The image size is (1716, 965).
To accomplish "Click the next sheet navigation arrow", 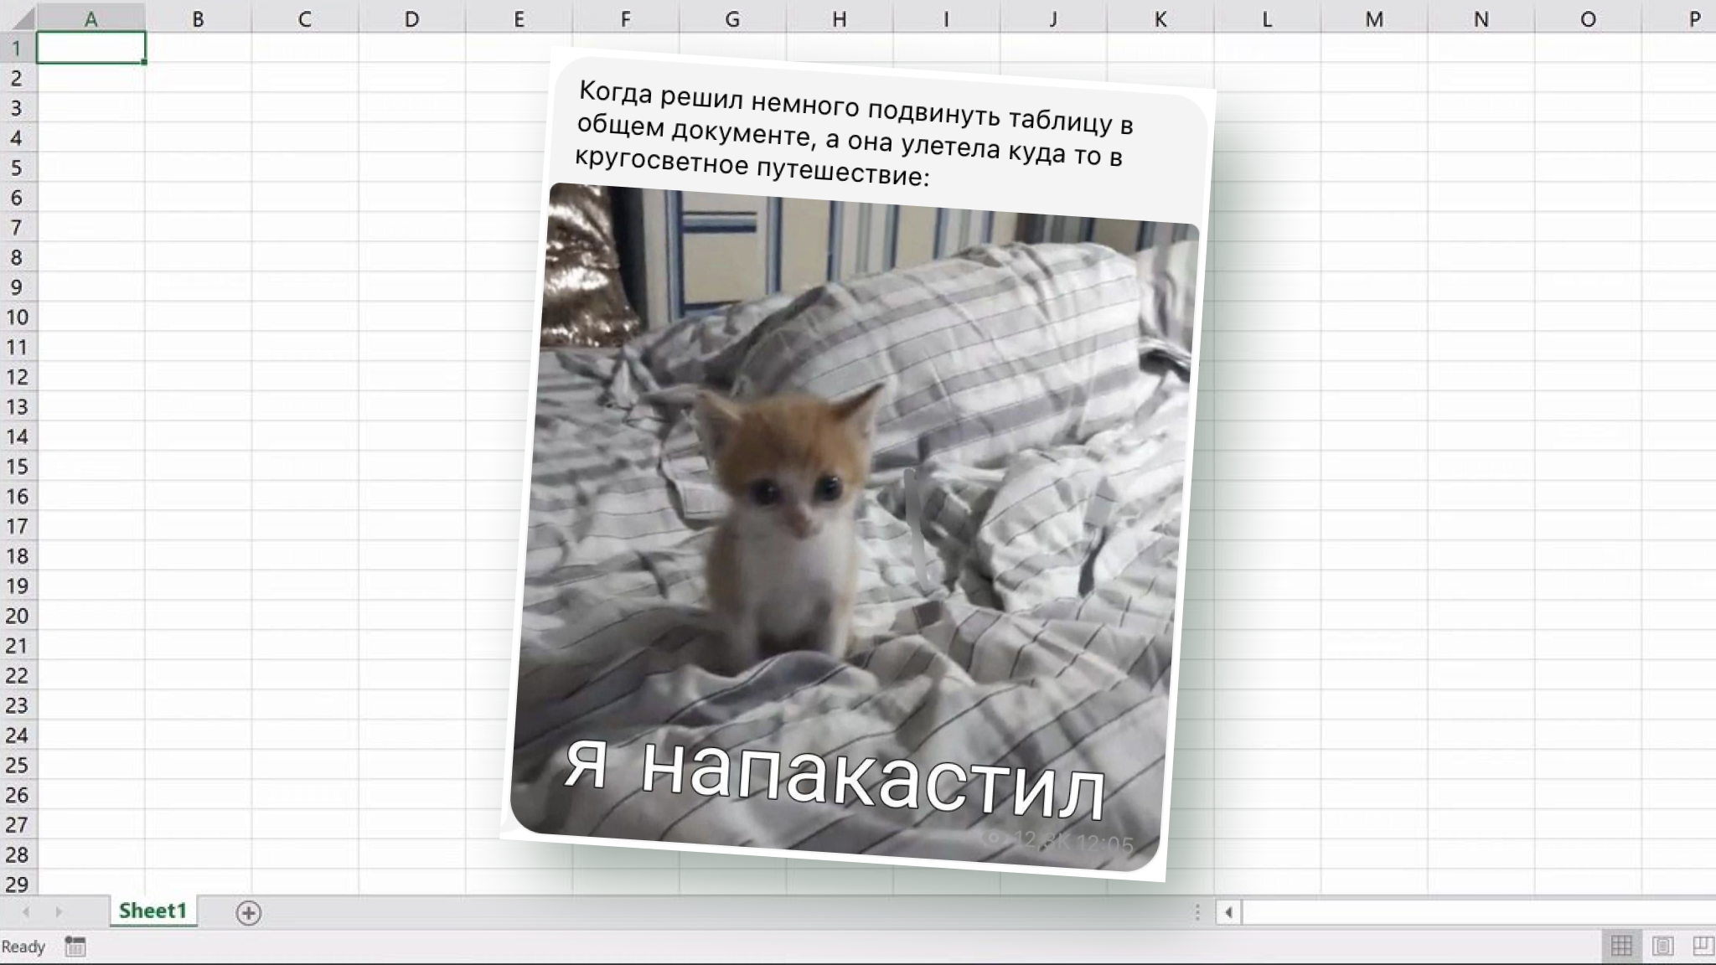I will coord(58,912).
